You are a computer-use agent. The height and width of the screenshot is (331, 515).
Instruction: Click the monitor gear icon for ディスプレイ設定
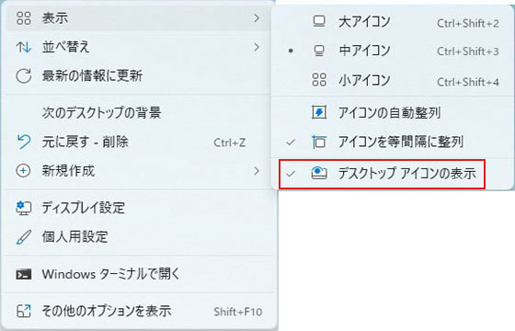pyautogui.click(x=24, y=208)
